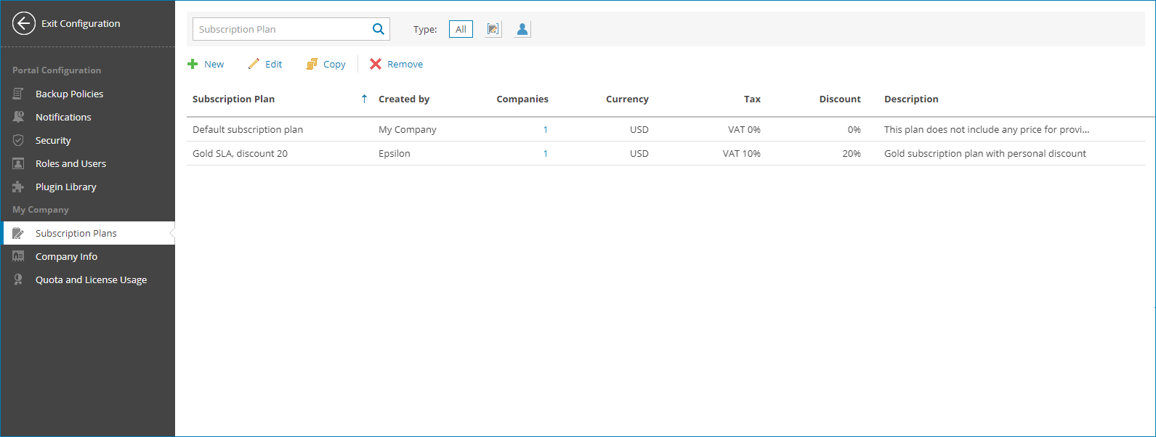
Task: Click the Plugin Library puzzle icon
Action: coord(18,187)
